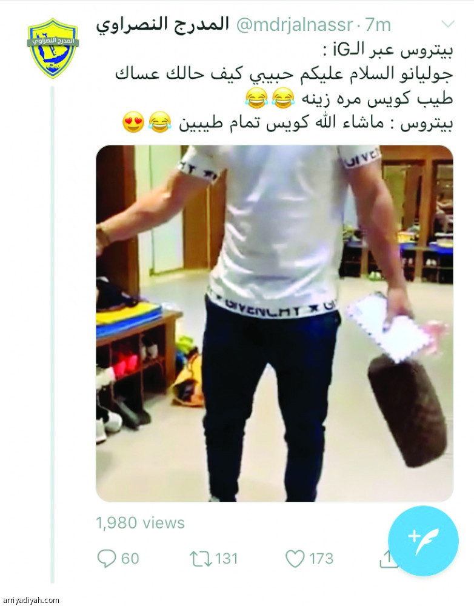Image resolution: width=474 pixels, height=606 pixels.
Task: Select the heart-eyes emoji in the tweet
Action: coord(133,122)
